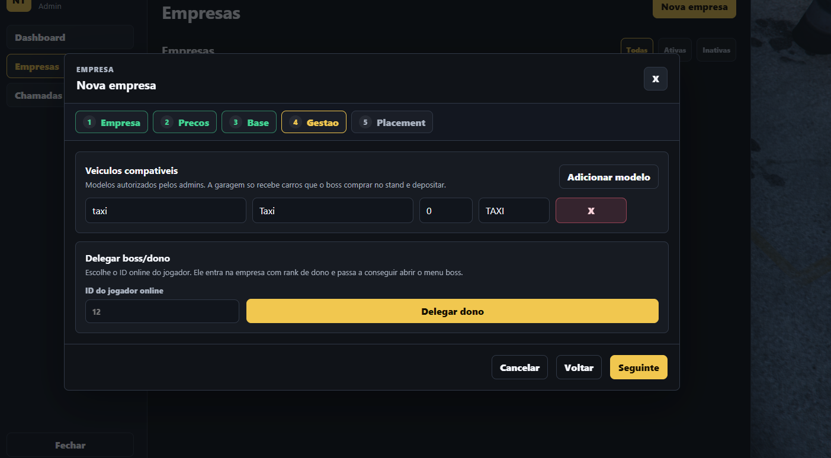Click the background Nova empresa button
This screenshot has height=458, width=831.
694,8
